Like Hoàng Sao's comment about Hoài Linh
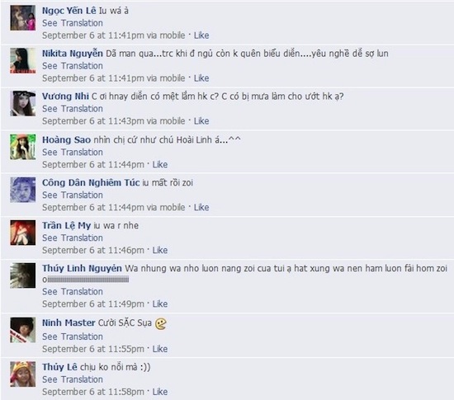454x400 pixels. click(x=160, y=165)
